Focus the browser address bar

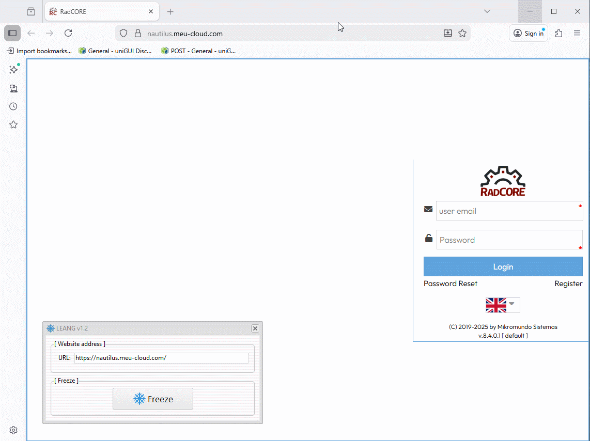(x=293, y=34)
